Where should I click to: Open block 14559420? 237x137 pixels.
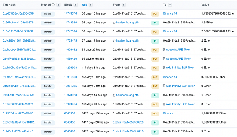(x=70, y=59)
